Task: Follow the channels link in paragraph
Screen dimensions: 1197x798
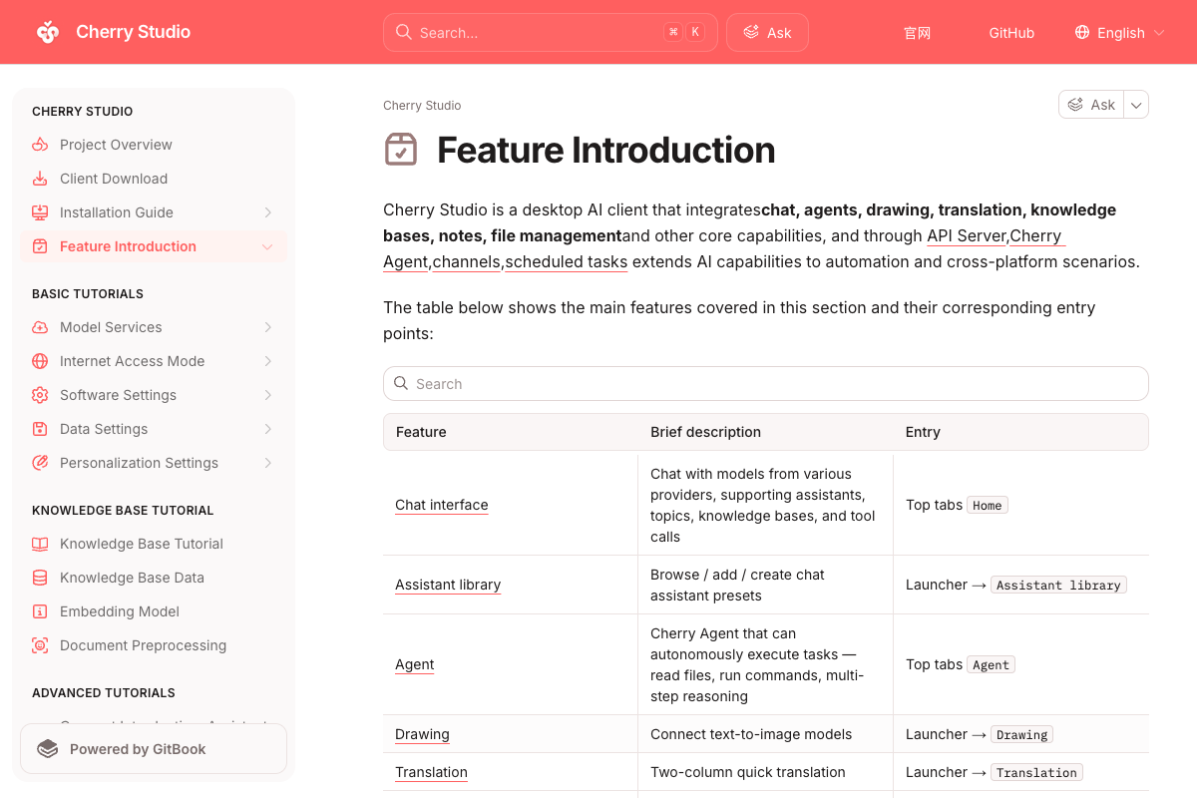Action: pyautogui.click(x=467, y=261)
